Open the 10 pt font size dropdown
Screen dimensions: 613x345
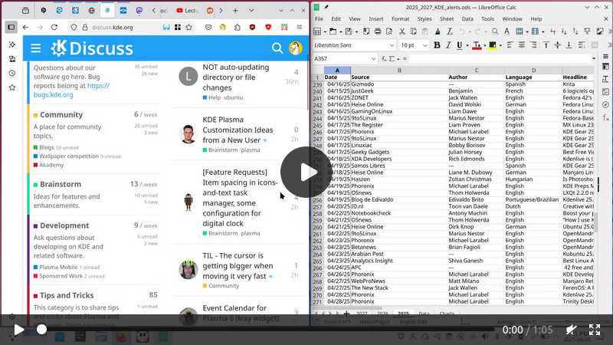click(x=425, y=45)
